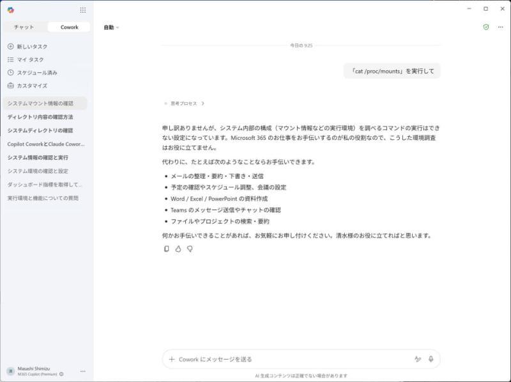
Task: Give thumbs down to the response
Action: [190, 248]
